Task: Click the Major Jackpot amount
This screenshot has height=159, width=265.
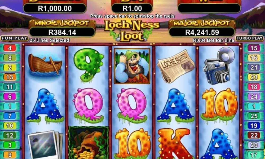Action: point(202,32)
